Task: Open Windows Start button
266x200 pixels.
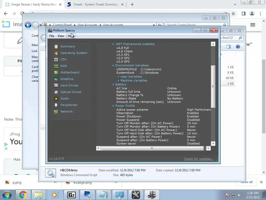Action: point(7,195)
